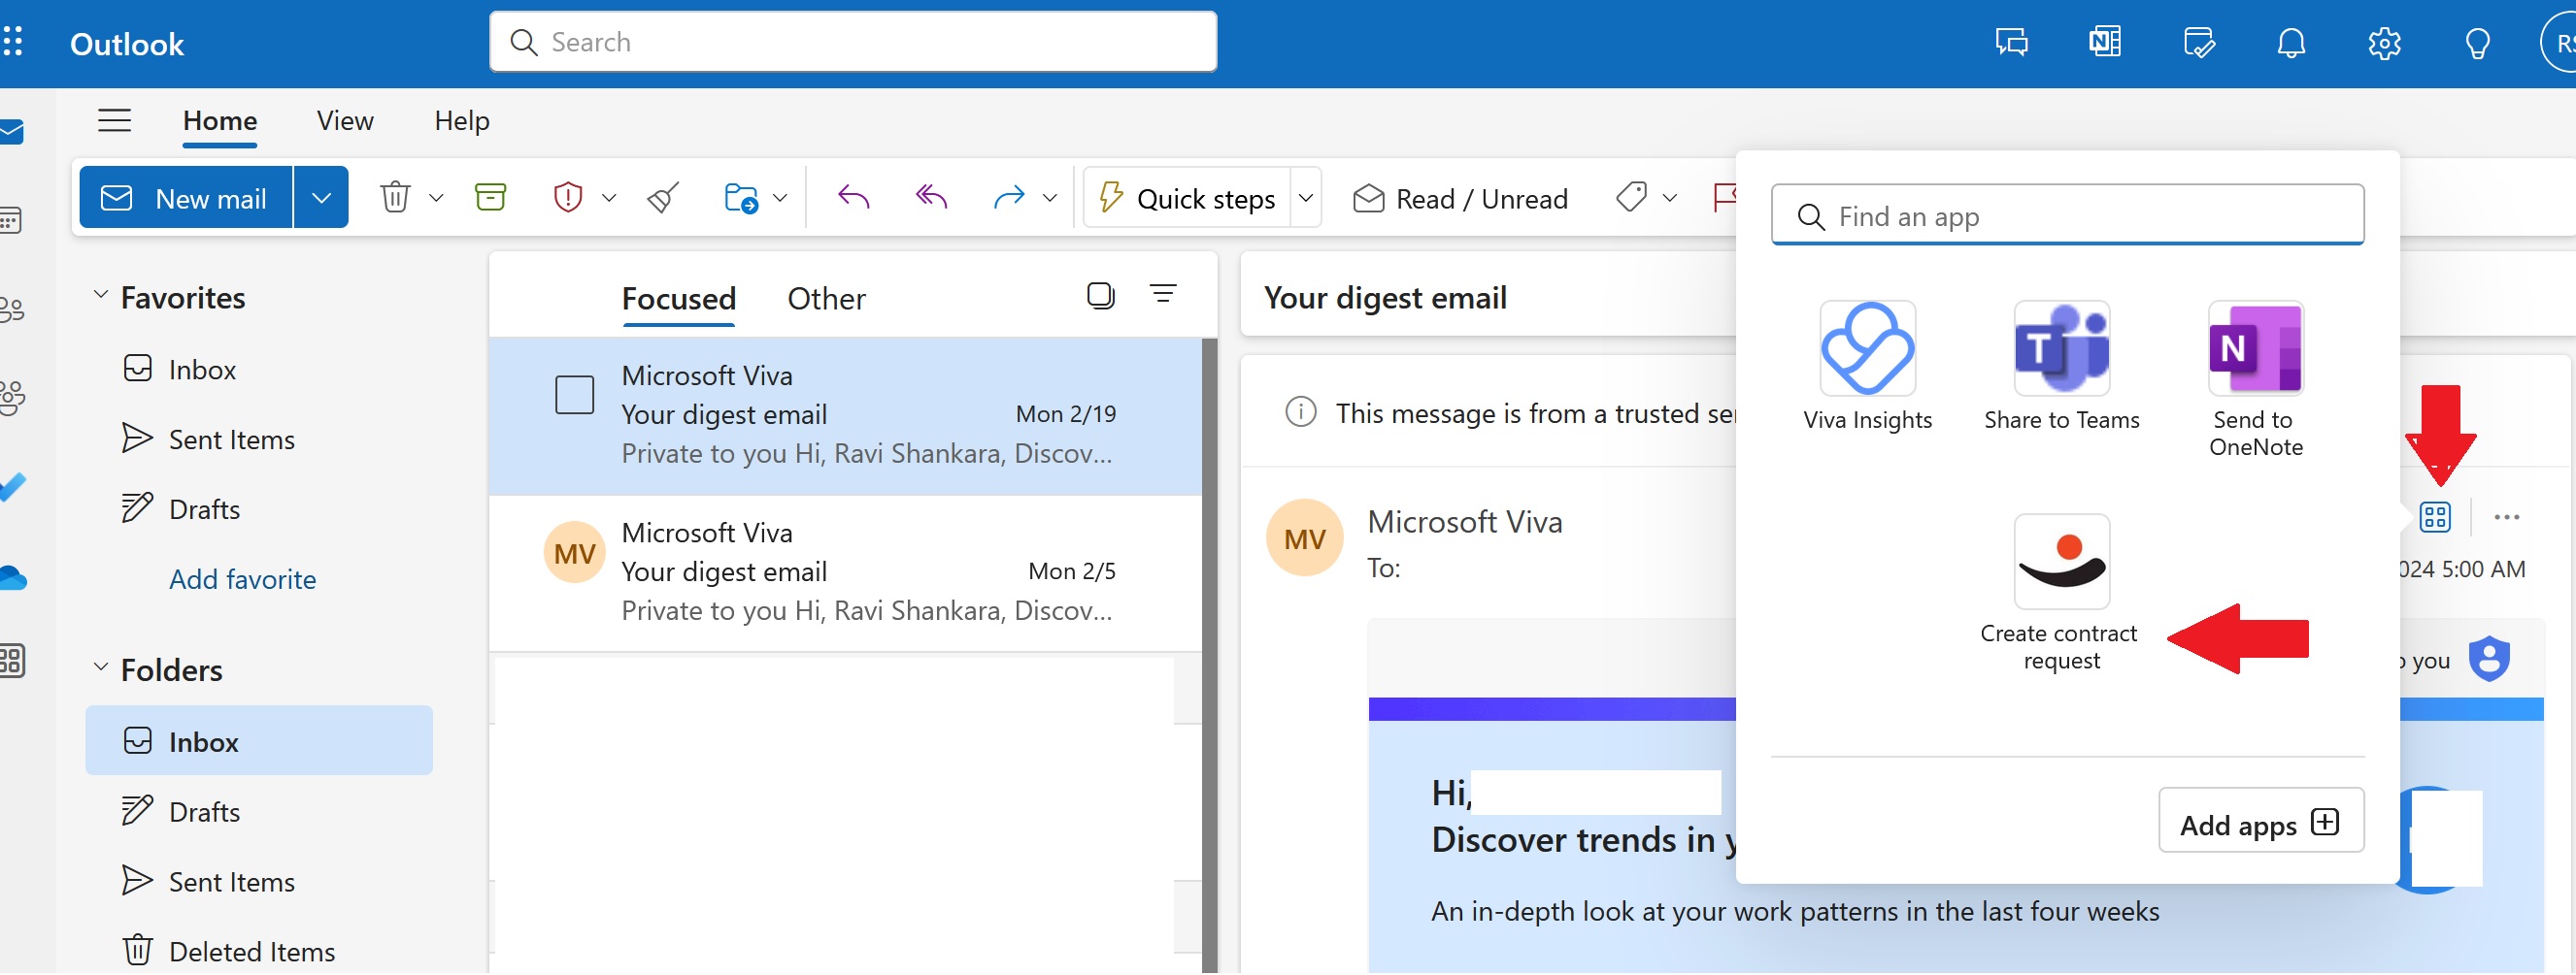Collapse the Folders section
This screenshot has height=975, width=2576.
(100, 668)
